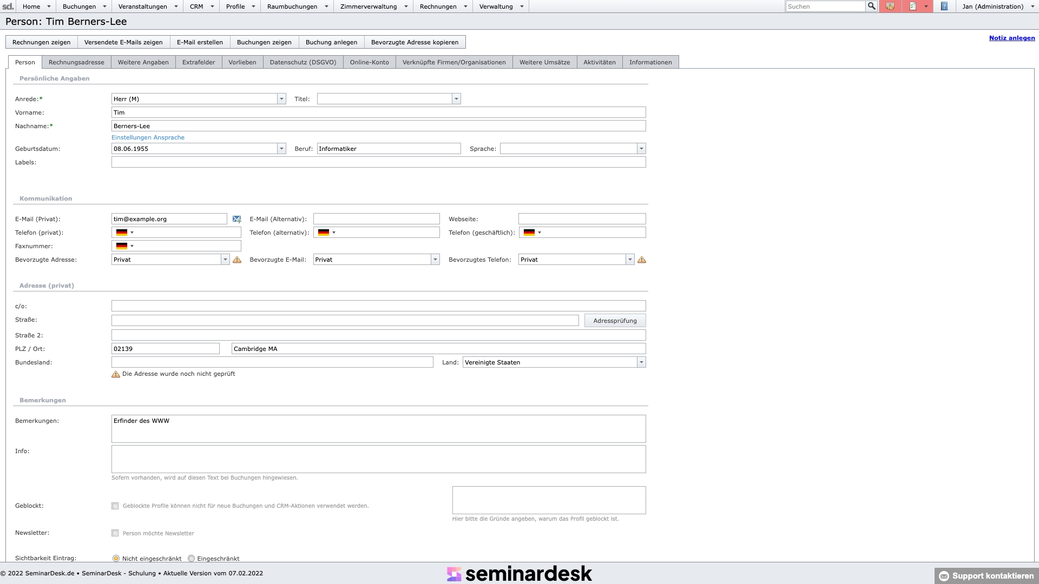Image resolution: width=1039 pixels, height=584 pixels.
Task: Expand the Bevorzugte E-Mail dropdown
Action: coord(435,260)
